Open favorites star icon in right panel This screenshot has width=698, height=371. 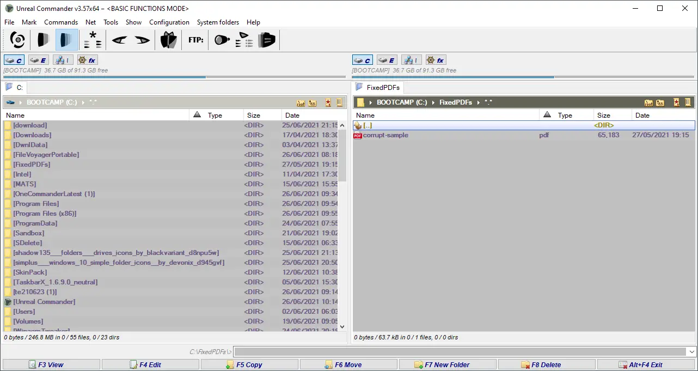tap(676, 102)
